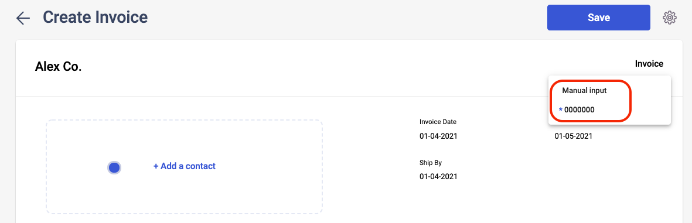
Task: Click the blue circle indicator dot
Action: pos(114,167)
